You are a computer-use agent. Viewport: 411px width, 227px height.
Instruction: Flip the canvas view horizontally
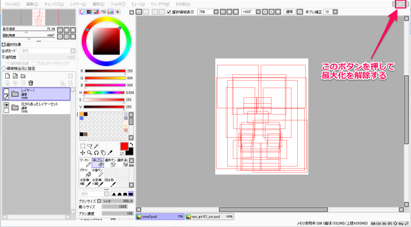300,12
